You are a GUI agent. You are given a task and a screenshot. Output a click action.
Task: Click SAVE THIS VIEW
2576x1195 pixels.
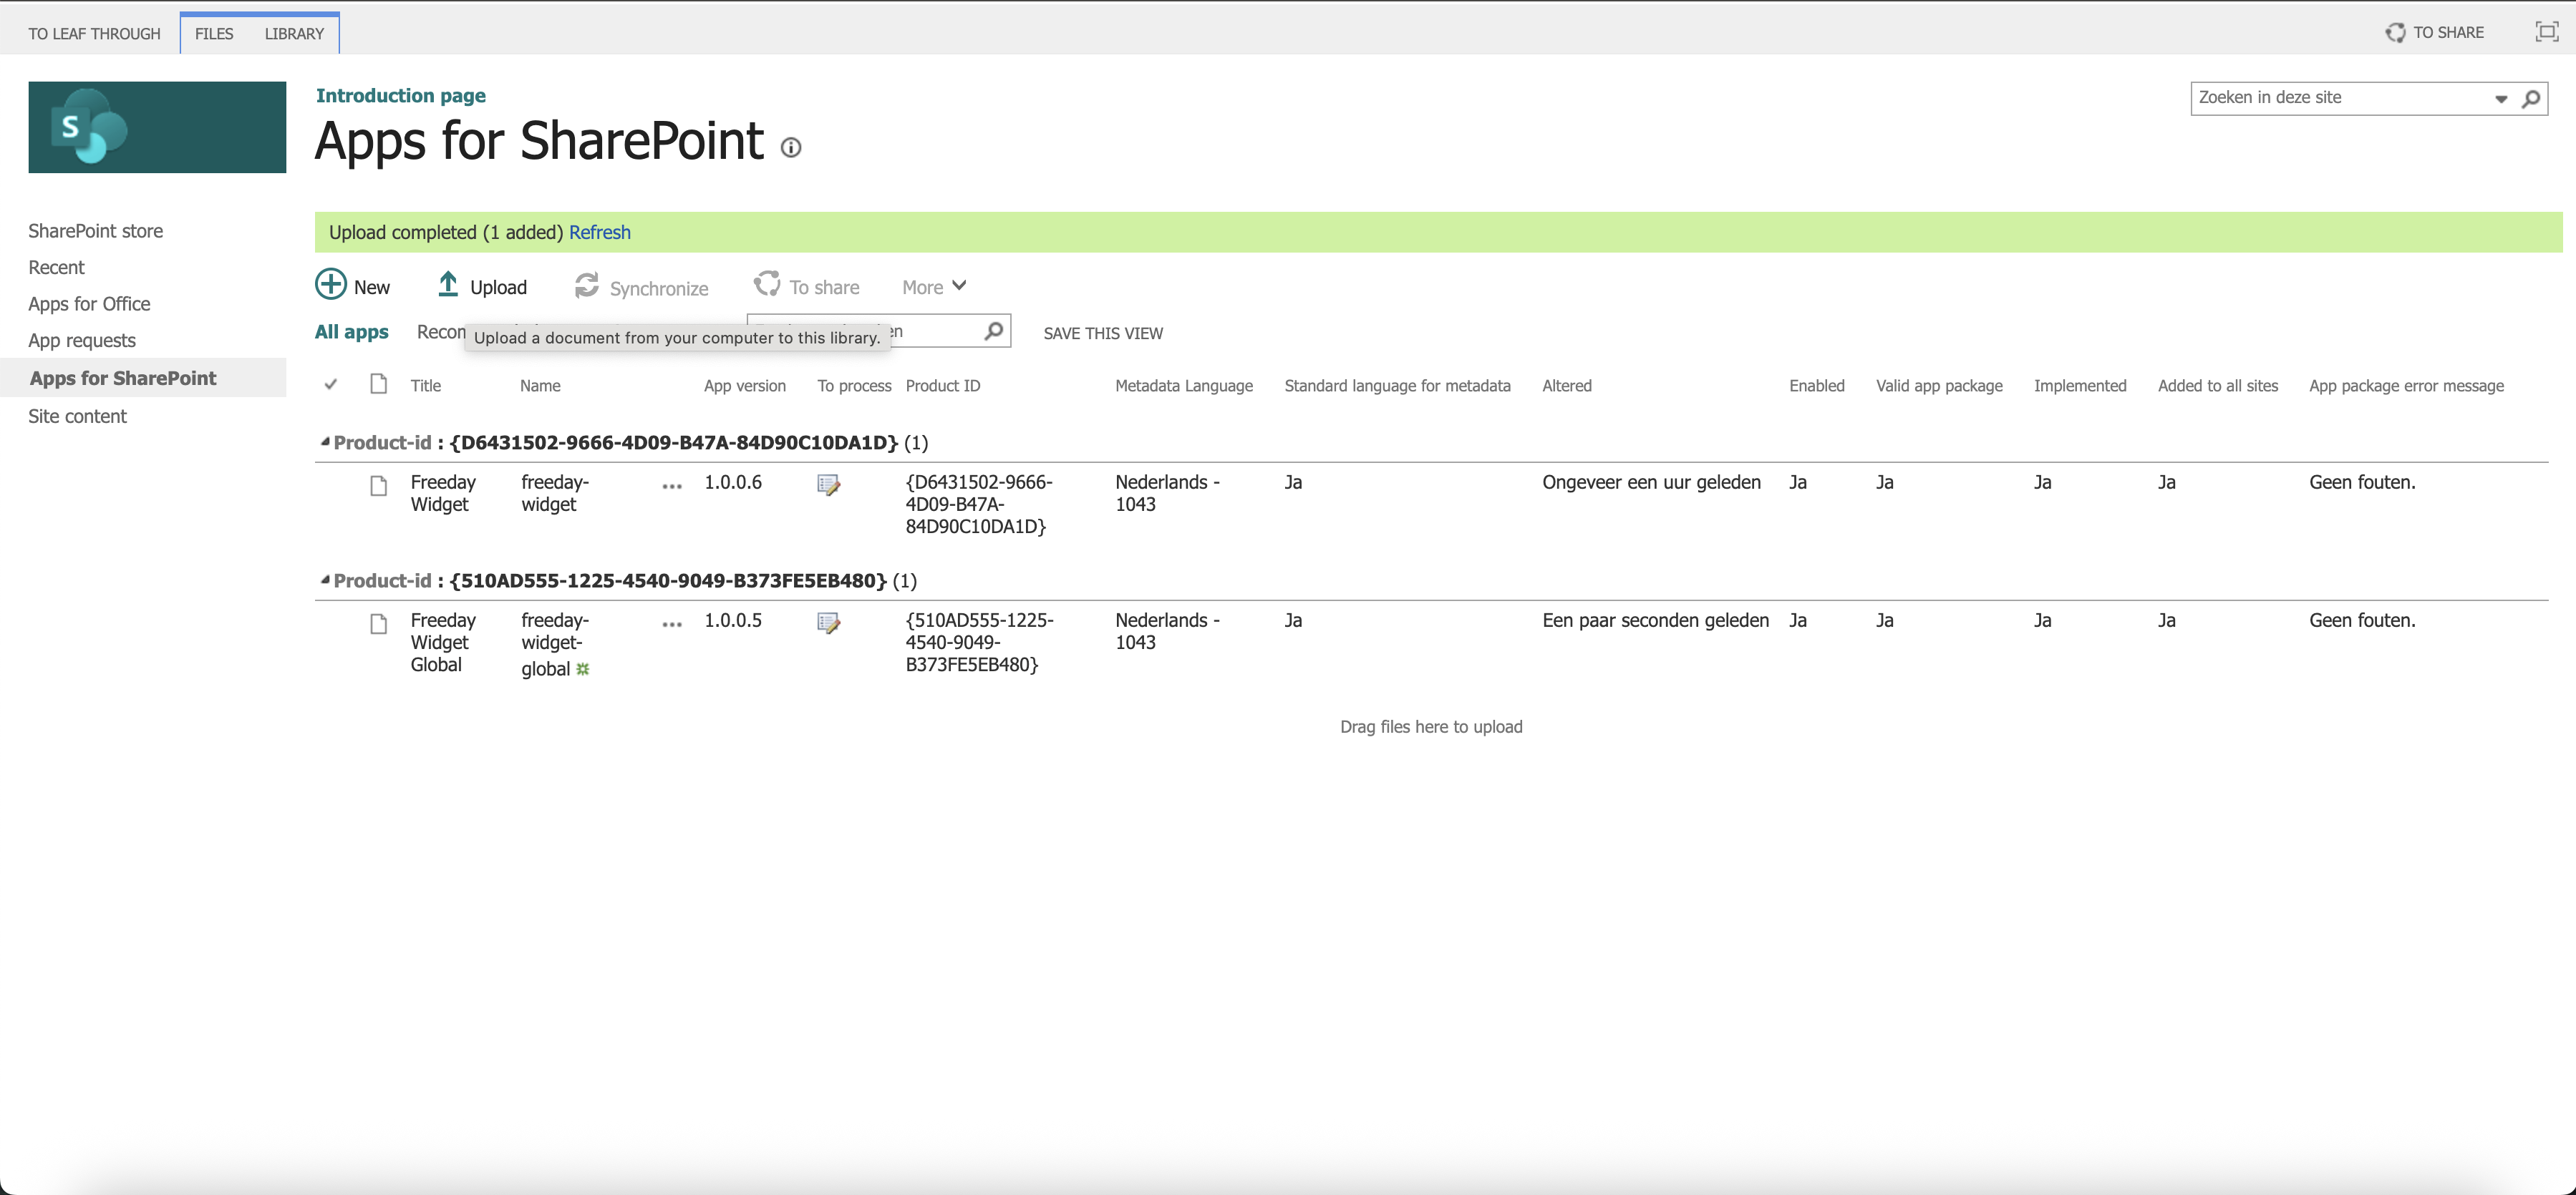(1103, 333)
